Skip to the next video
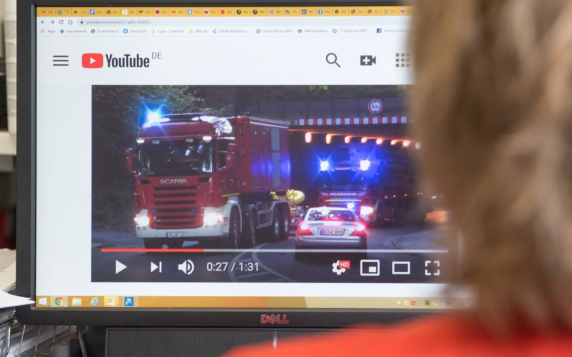This screenshot has width=572, height=357. [x=156, y=267]
